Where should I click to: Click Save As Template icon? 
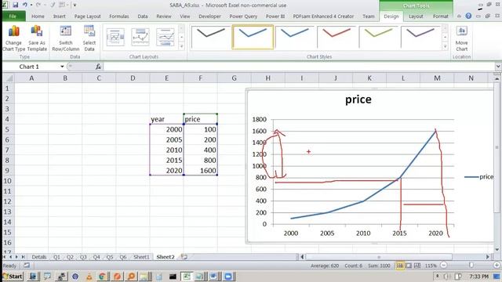click(x=37, y=38)
